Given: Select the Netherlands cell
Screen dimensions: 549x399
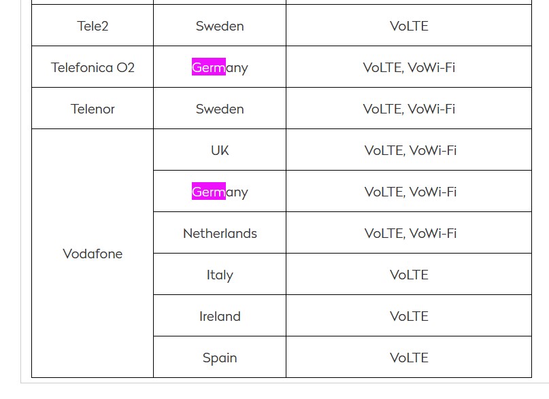Looking at the screenshot, I should click(220, 232).
